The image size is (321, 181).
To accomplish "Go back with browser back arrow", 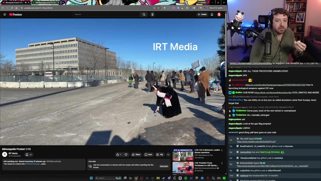I will pos(3,8).
